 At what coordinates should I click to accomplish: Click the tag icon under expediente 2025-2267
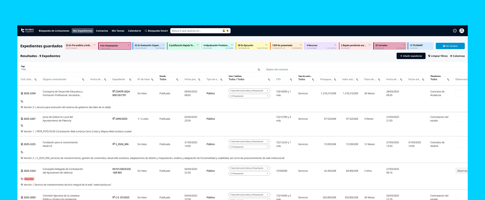[x=22, y=126]
